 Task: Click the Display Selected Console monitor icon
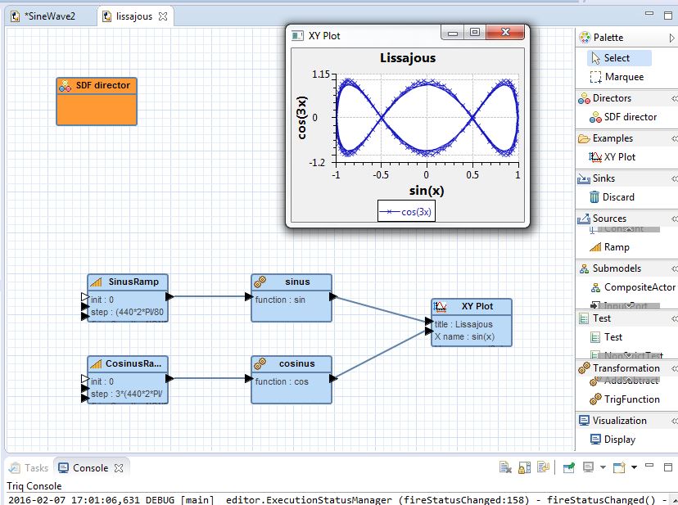(588, 467)
